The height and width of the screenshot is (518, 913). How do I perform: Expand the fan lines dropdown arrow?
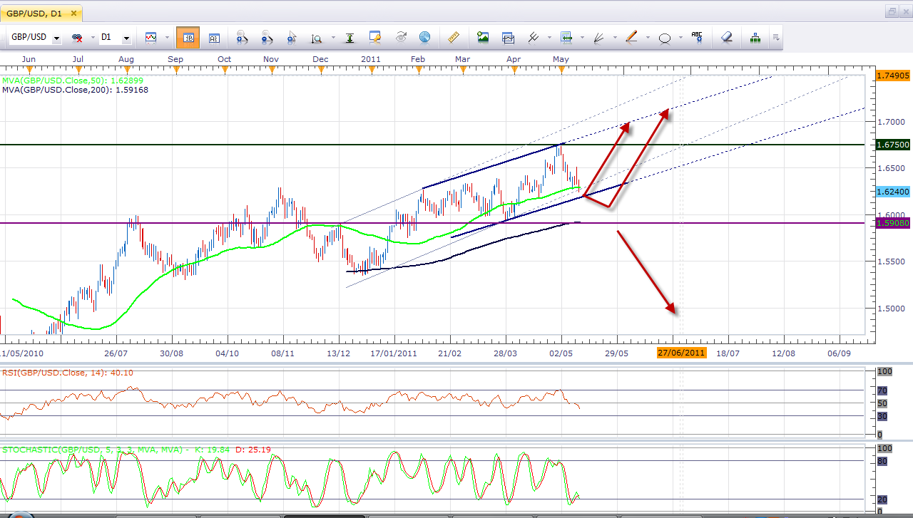(615, 38)
